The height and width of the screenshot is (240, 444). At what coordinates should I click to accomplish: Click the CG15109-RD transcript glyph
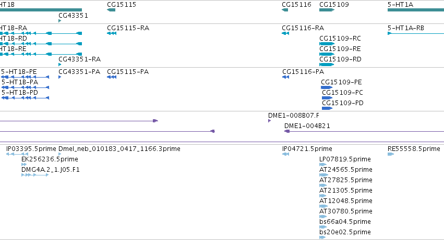pos(327,65)
